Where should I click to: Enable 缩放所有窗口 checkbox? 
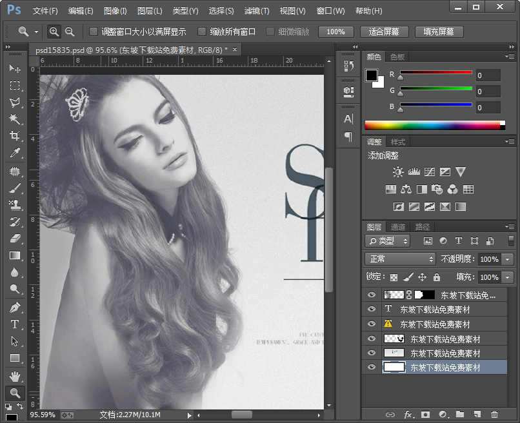[202, 32]
